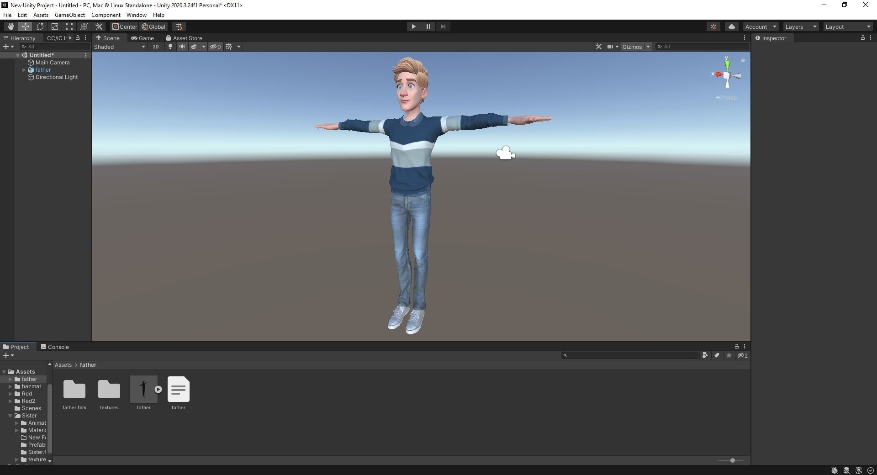Open the GameObject menu
The width and height of the screenshot is (877, 475).
[x=70, y=15]
